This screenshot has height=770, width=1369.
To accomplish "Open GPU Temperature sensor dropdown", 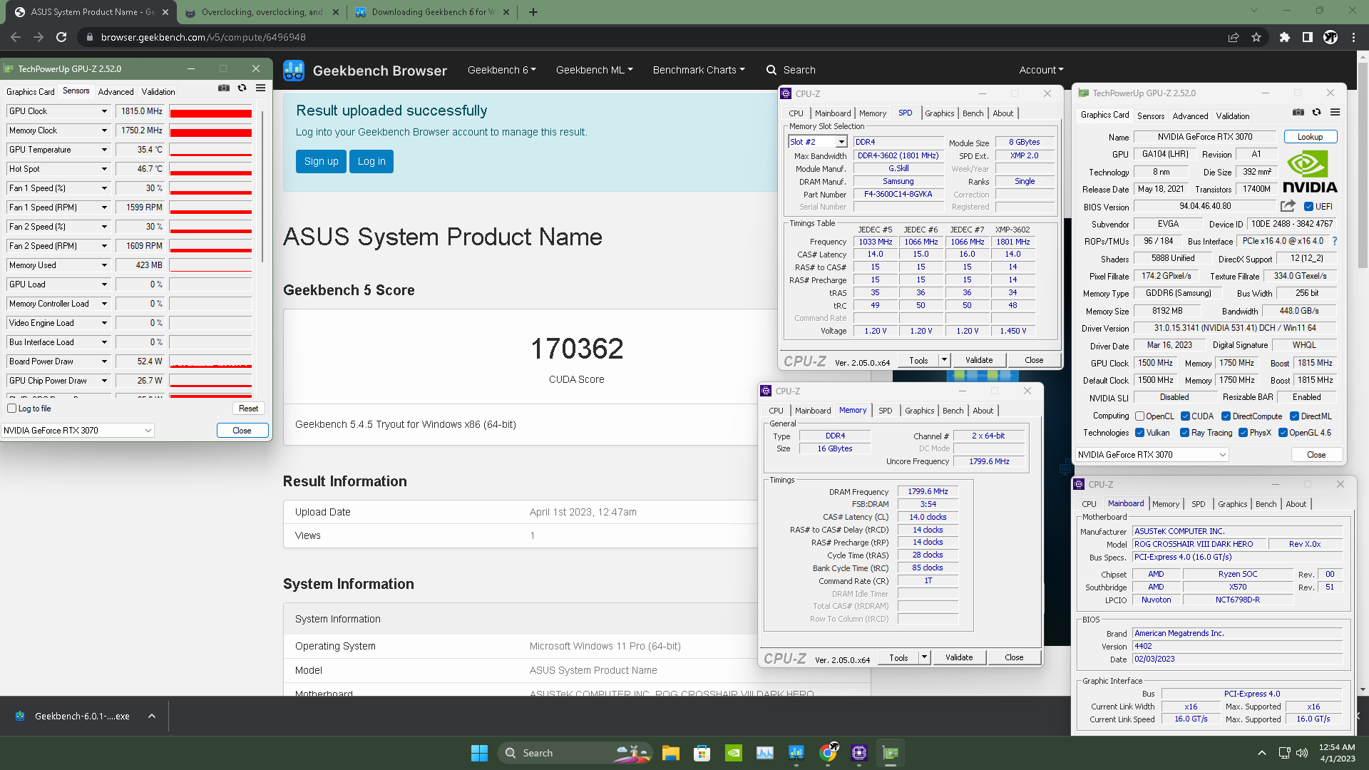I will 104,150.
